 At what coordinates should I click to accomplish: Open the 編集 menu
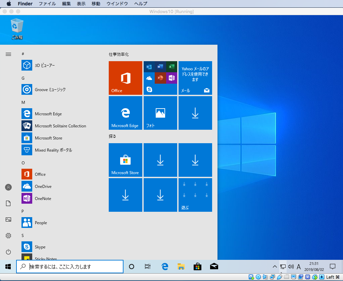(66, 3)
